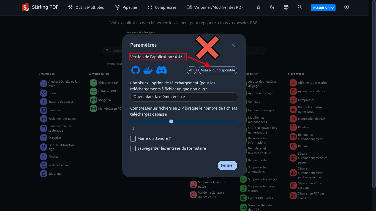Screen dimensions: 376x211
Task: Expand "Ouvrir dans la même fenêtre" dropdown
Action: point(184,97)
